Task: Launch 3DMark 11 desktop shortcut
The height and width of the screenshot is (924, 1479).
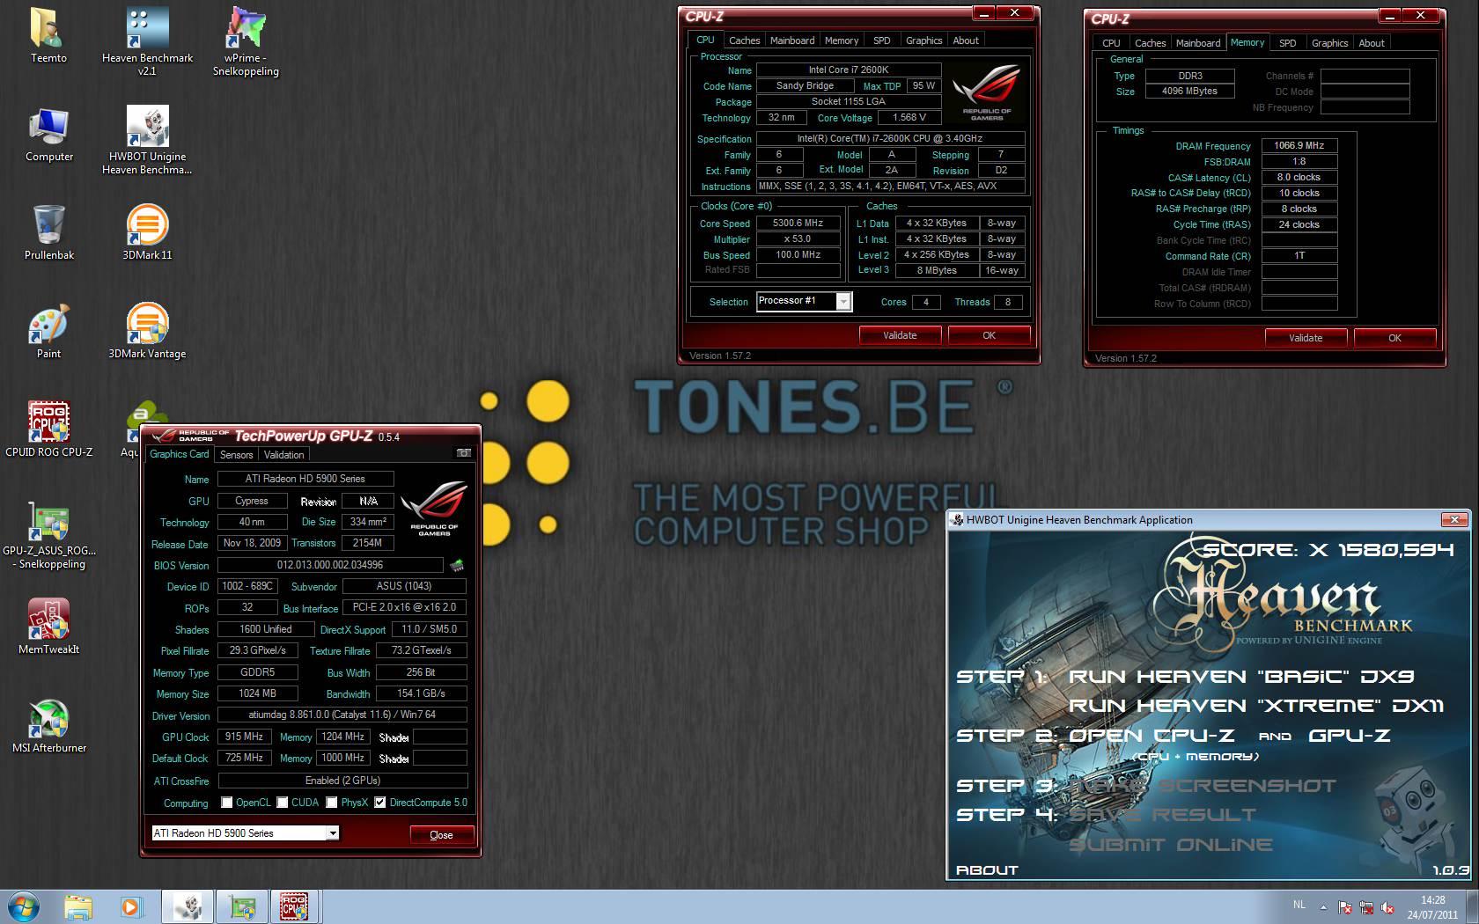Action: pos(147,232)
